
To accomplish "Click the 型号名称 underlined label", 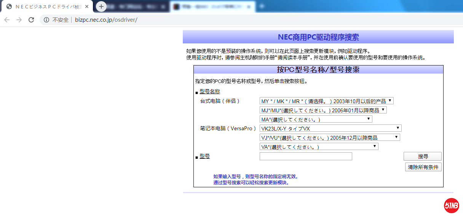I will click(x=209, y=92).
